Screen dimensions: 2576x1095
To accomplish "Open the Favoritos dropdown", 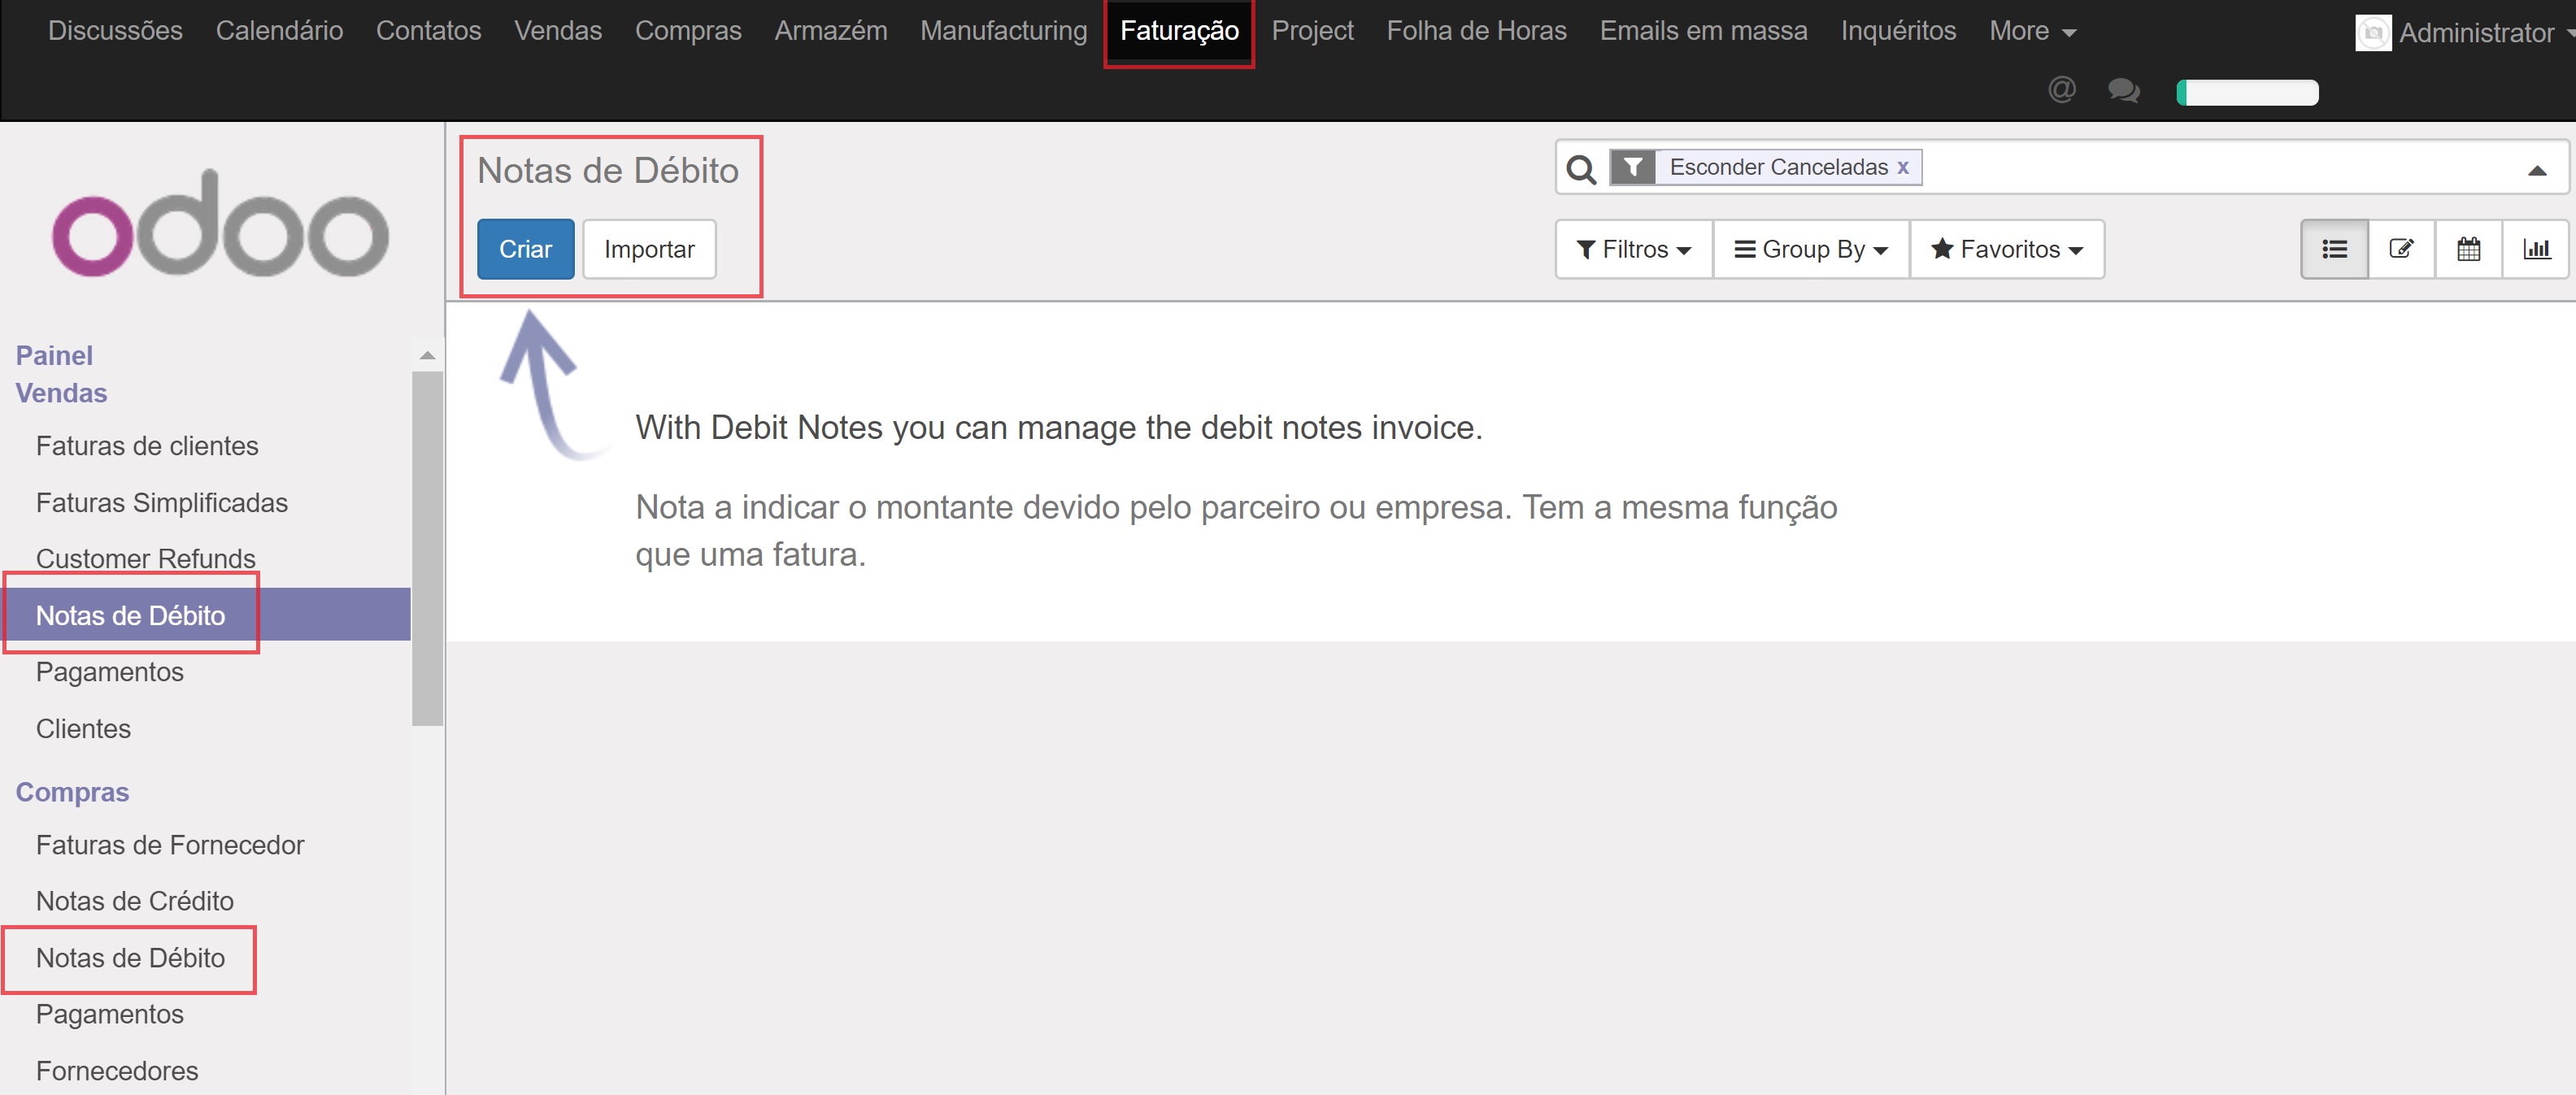I will [x=2006, y=249].
